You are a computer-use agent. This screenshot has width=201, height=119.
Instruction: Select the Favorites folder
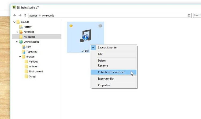pyautogui.click(x=29, y=32)
